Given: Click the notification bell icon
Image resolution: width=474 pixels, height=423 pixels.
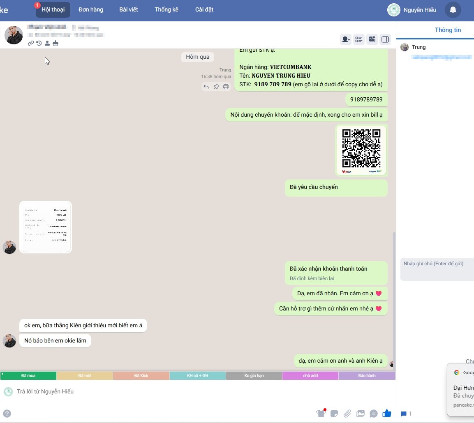Looking at the screenshot, I should pos(453,10).
